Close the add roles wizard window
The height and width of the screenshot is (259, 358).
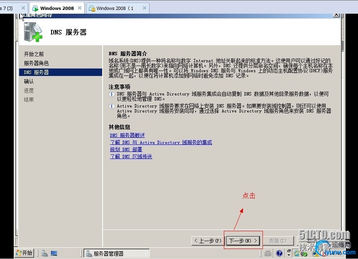point(336,15)
